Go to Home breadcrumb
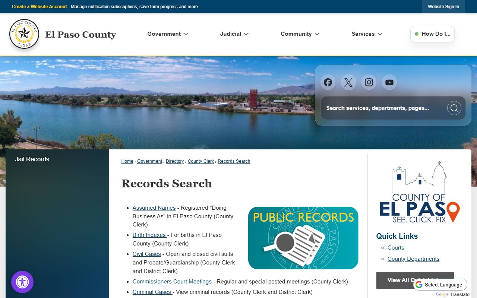The height and width of the screenshot is (298, 477). click(x=127, y=161)
